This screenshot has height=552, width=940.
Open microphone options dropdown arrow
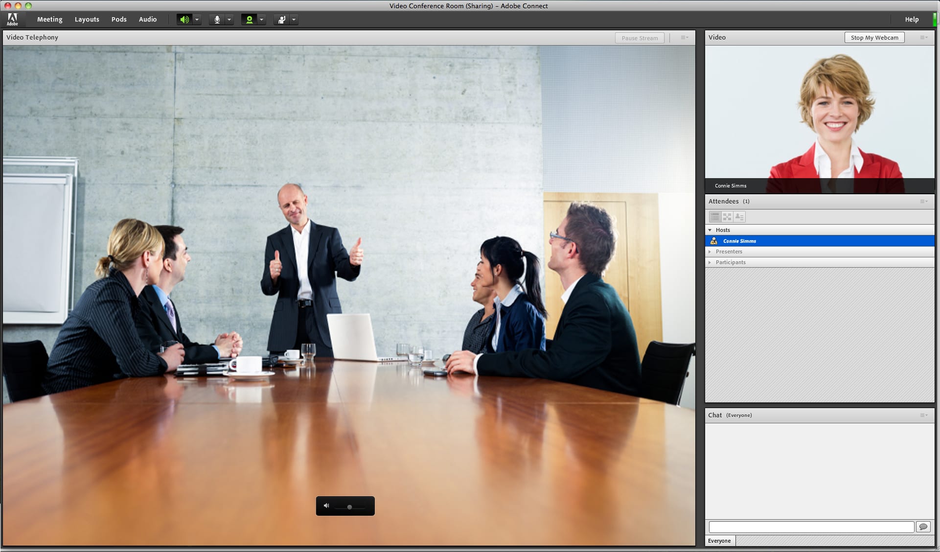coord(229,20)
